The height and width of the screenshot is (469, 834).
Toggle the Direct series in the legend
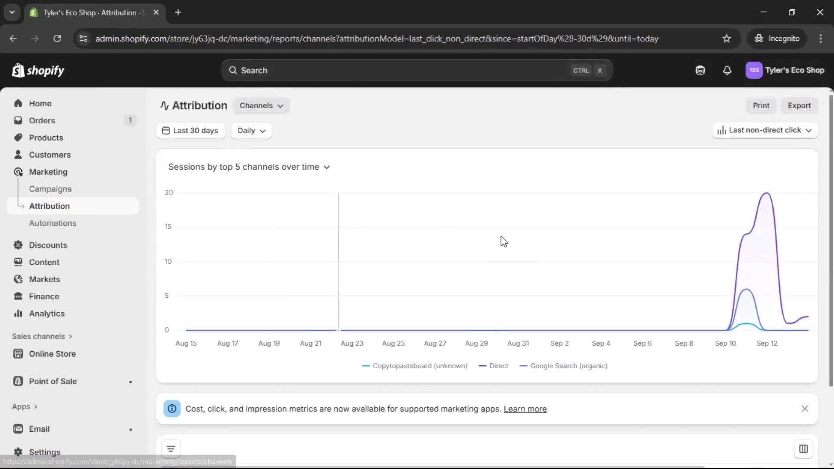493,366
